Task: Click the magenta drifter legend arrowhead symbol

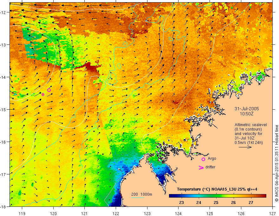Action: coord(201,167)
